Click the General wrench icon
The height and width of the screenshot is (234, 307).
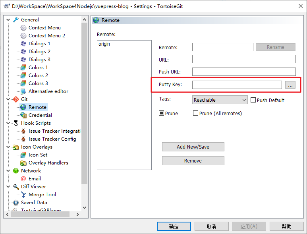click(16, 19)
